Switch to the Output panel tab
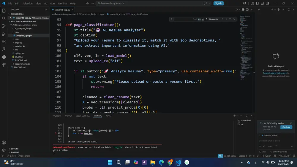Screen dimensions: 297x167 (x=69, y=116)
